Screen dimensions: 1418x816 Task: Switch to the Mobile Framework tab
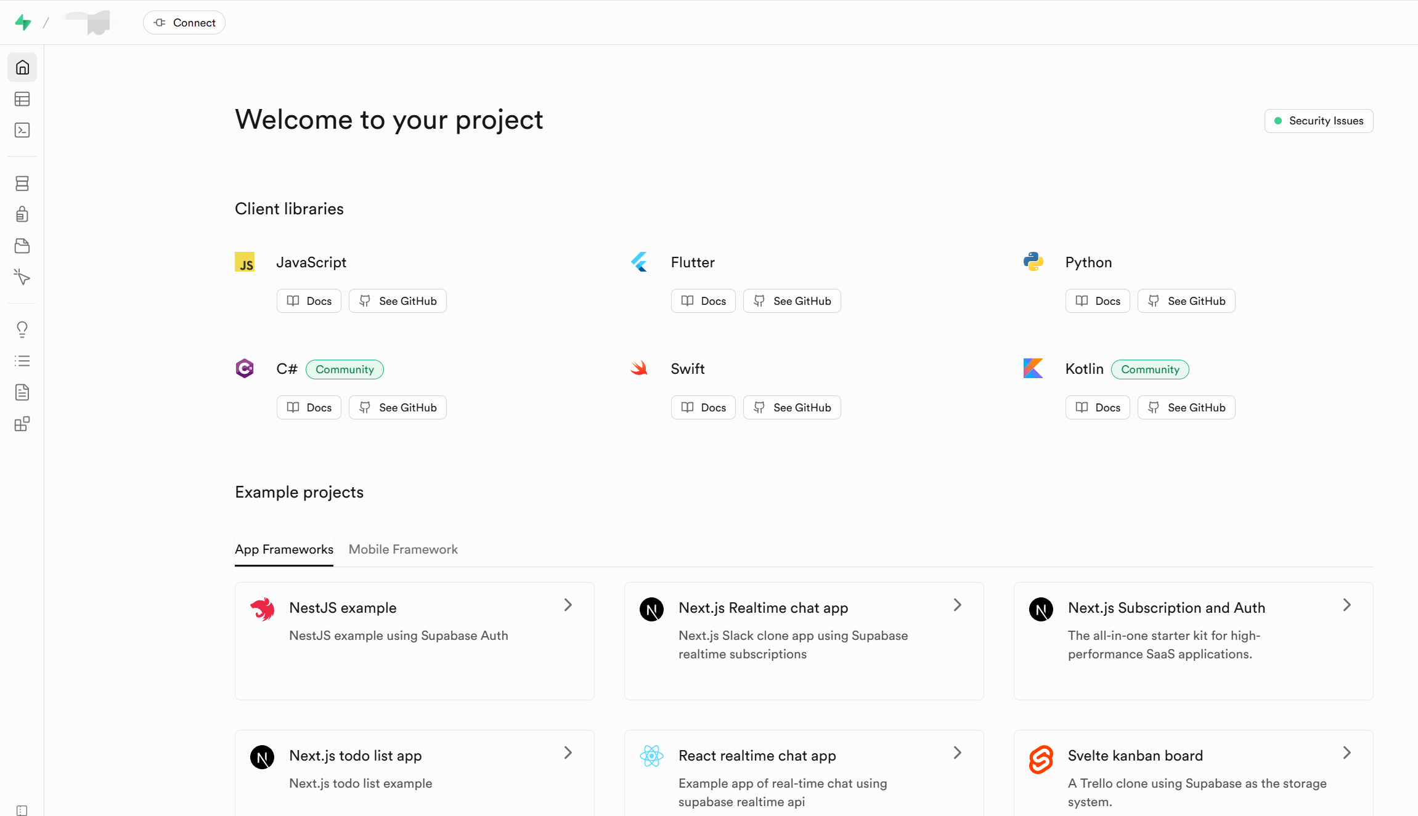click(403, 549)
